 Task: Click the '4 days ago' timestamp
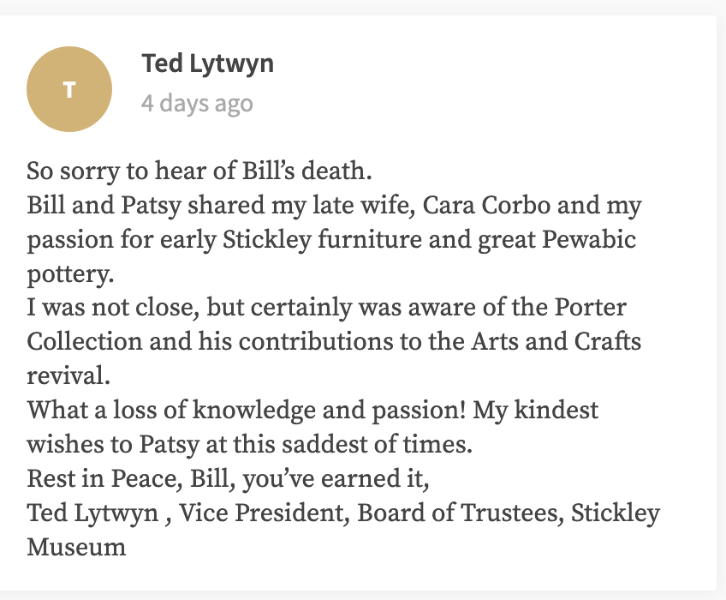(x=197, y=104)
